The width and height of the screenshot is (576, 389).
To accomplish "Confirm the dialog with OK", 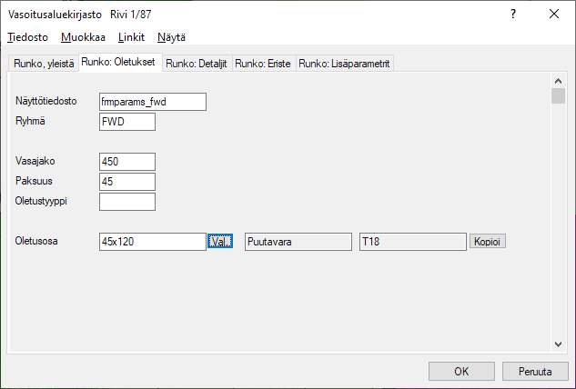I will coord(461,371).
